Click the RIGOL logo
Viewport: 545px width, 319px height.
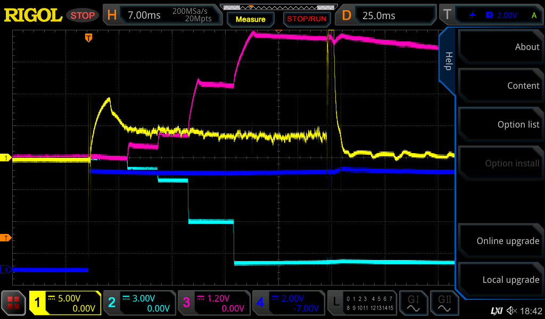click(33, 15)
